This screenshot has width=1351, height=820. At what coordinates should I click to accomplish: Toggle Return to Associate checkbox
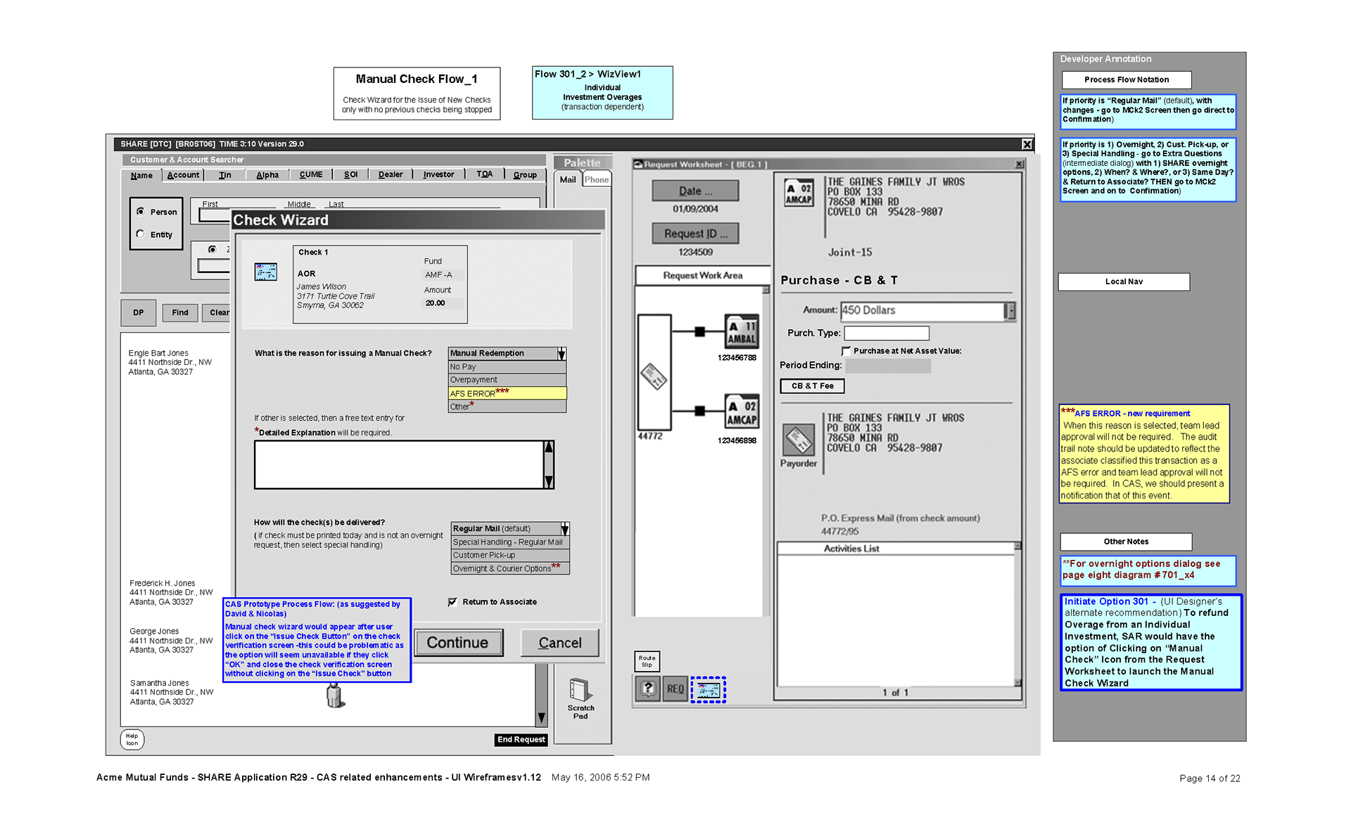[452, 602]
